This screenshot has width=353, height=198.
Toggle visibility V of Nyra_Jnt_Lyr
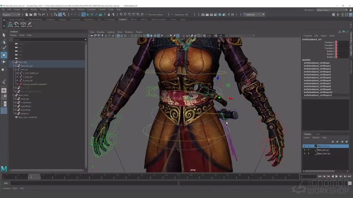[305, 150]
